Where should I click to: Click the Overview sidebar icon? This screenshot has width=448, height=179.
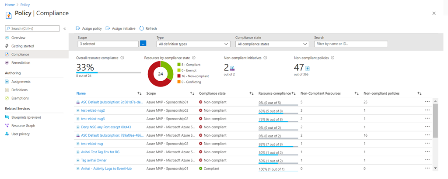pyautogui.click(x=7, y=38)
